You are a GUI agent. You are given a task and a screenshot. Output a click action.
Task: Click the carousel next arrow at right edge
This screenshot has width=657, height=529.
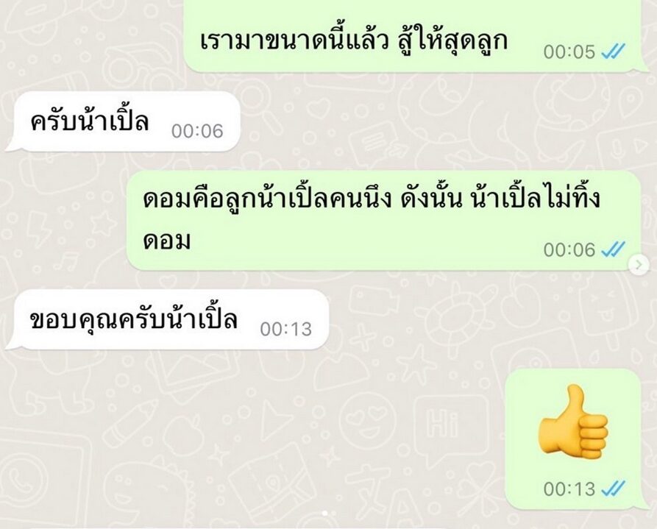pos(639,265)
